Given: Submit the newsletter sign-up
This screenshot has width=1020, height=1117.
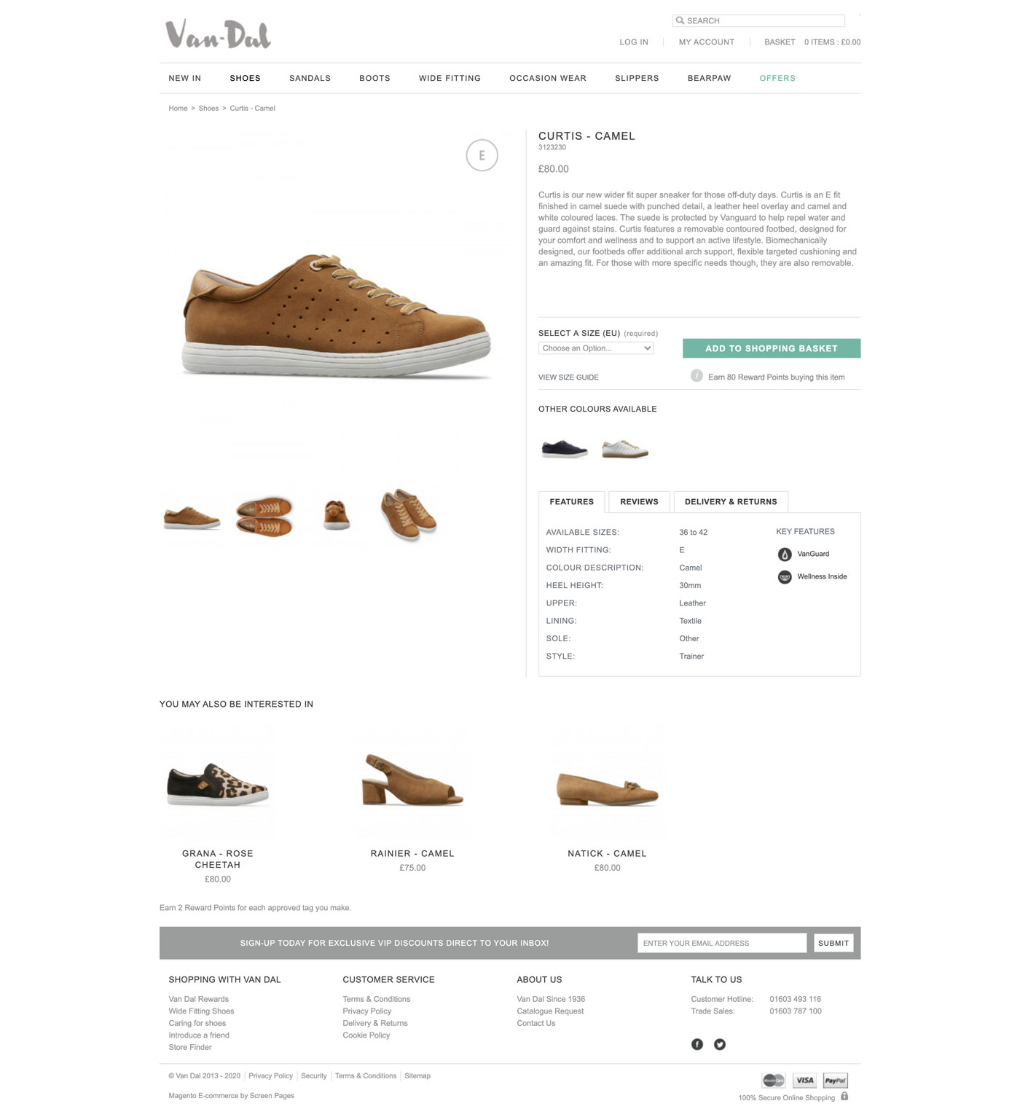Looking at the screenshot, I should click(833, 943).
